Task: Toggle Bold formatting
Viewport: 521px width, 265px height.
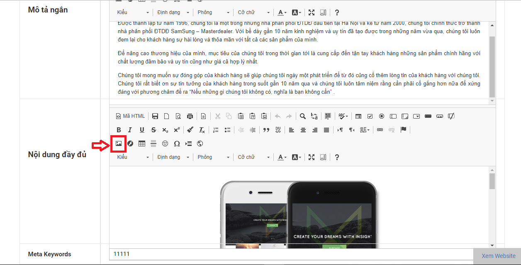Action: coord(119,130)
